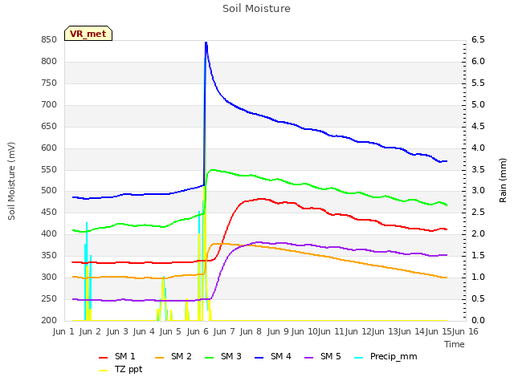The width and height of the screenshot is (514, 385).
Task: Click the purple SM 5 legend swatch
Action: (x=308, y=357)
